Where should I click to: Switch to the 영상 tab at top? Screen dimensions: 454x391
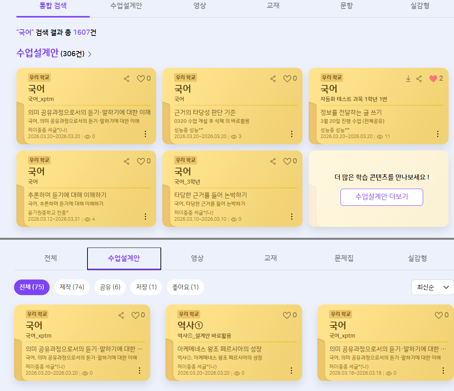(199, 6)
